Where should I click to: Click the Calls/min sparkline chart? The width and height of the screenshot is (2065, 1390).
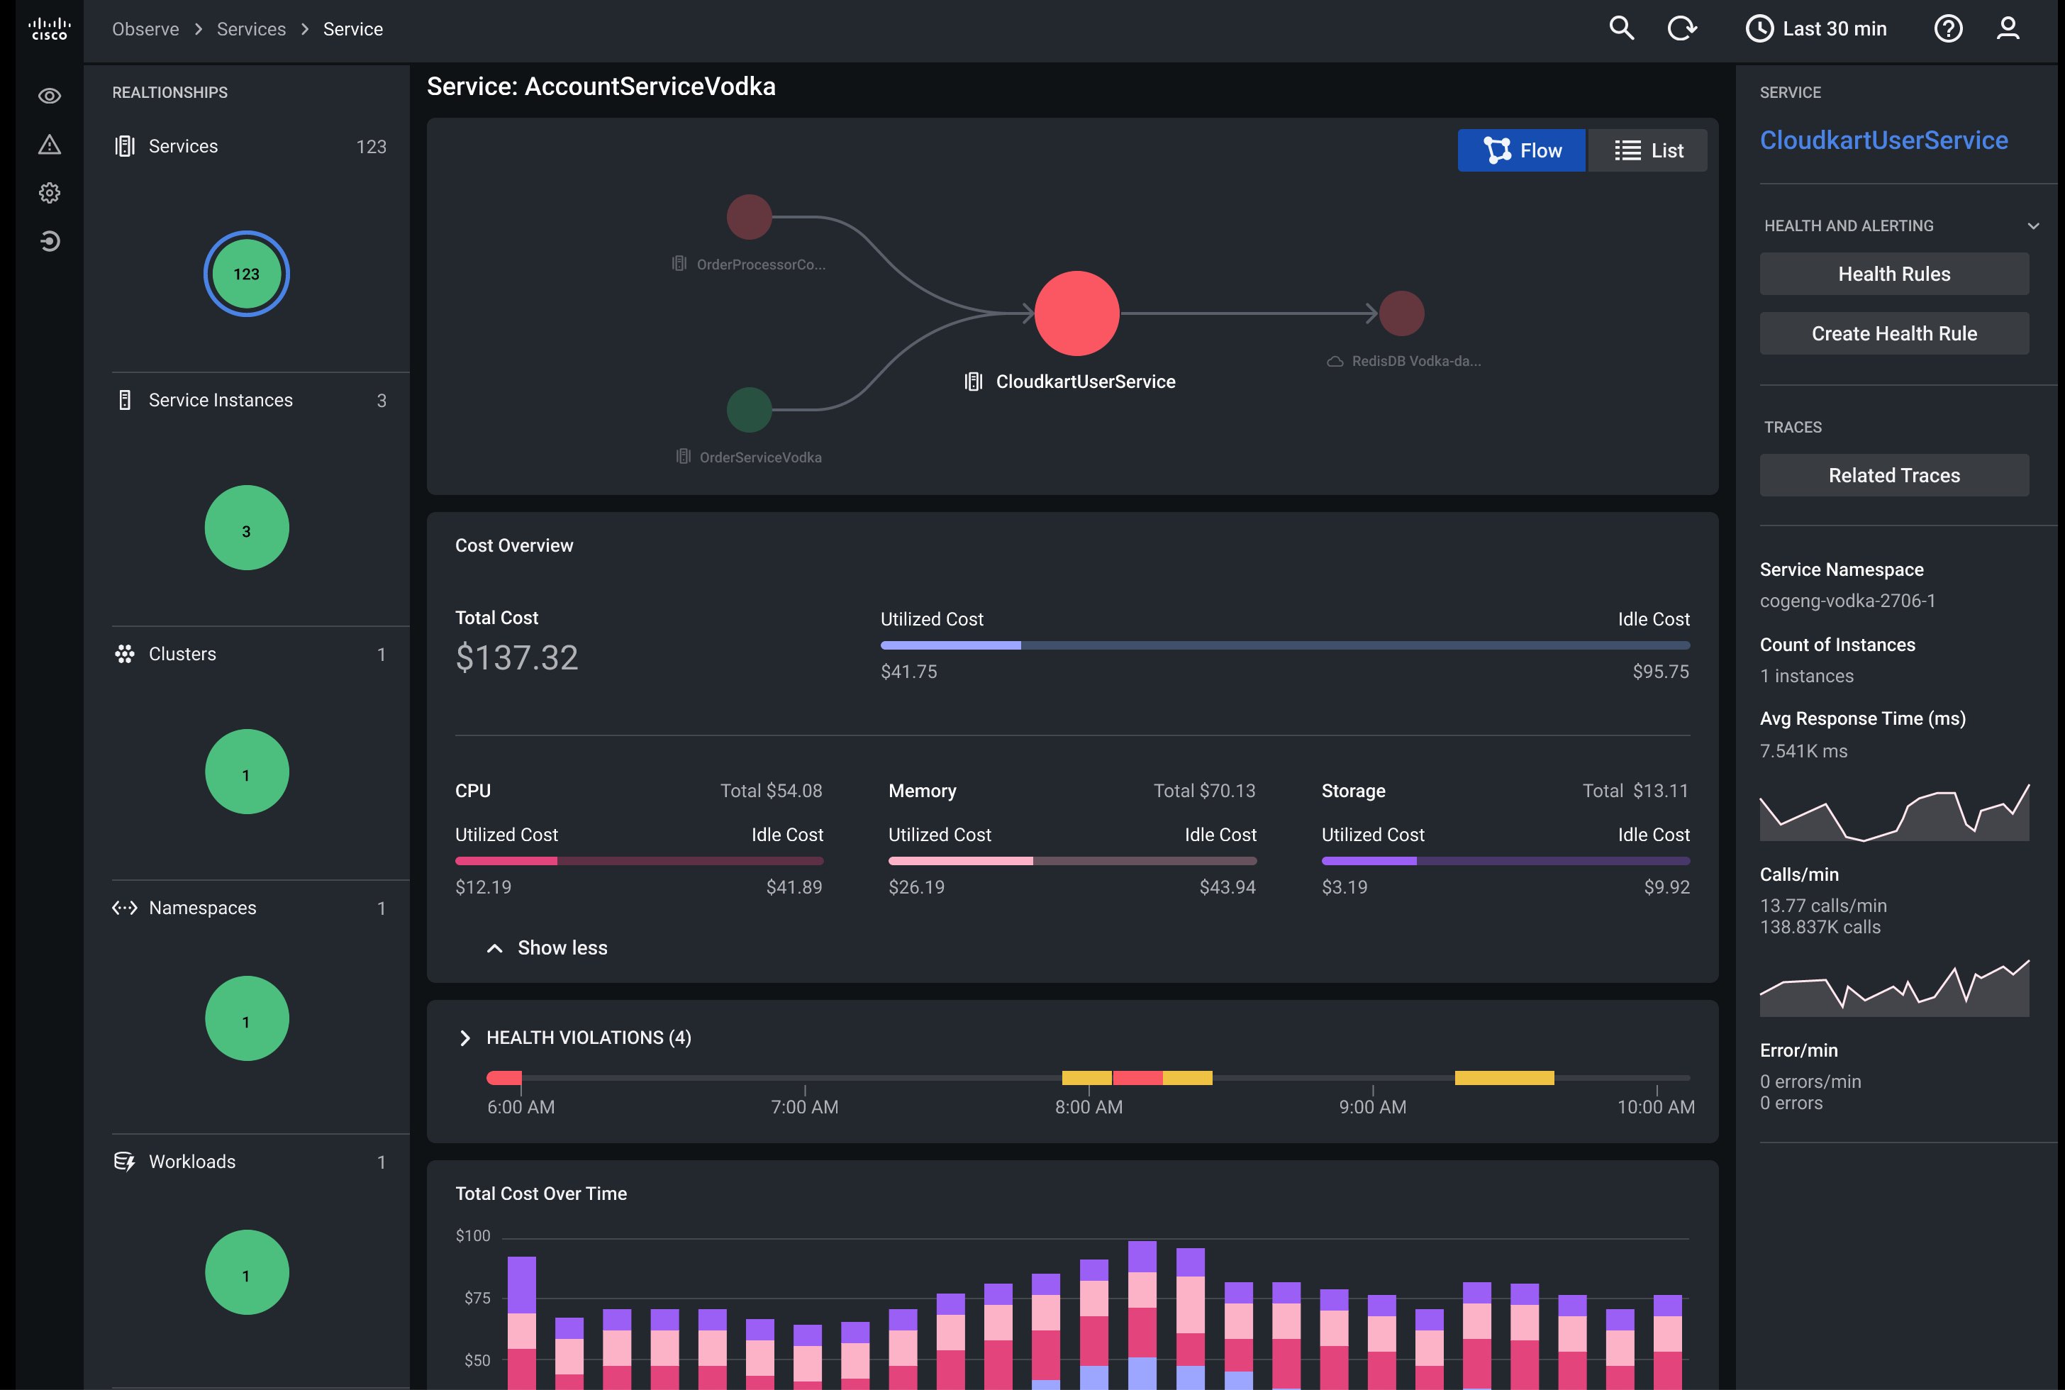1894,987
